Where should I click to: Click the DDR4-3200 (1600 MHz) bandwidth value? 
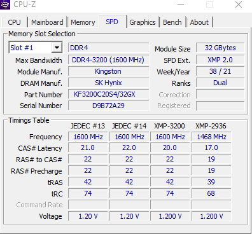(109, 60)
